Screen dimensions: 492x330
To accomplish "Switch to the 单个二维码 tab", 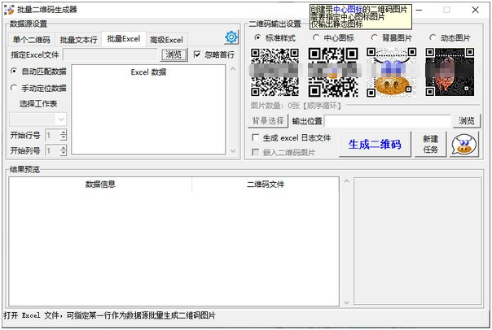I will click(x=31, y=39).
